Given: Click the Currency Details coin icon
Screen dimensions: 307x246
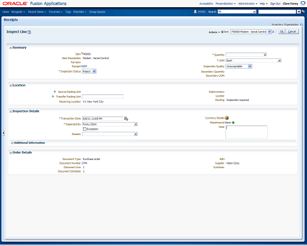Looking at the screenshot, I should pyautogui.click(x=227, y=118).
